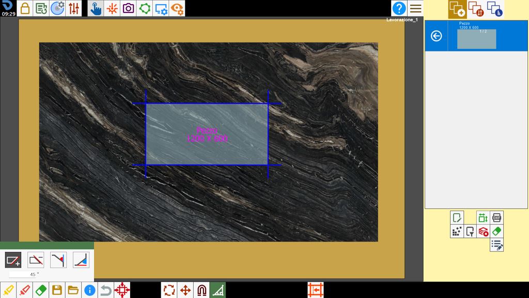
Task: Click the app logo above clock
Action: [x=7, y=5]
